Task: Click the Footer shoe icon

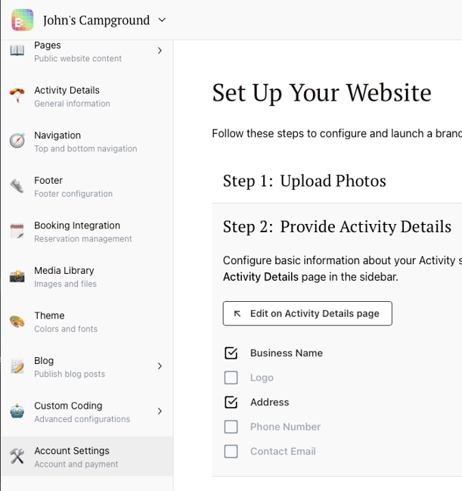Action: pos(17,186)
